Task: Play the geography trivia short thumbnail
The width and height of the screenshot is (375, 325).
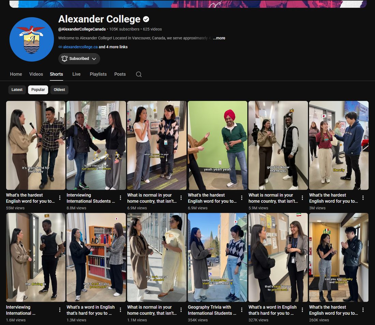Action: 217,258
